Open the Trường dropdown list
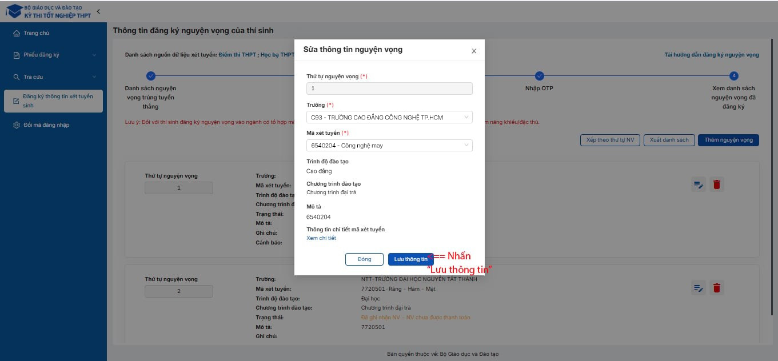The image size is (778, 361). pyautogui.click(x=389, y=118)
